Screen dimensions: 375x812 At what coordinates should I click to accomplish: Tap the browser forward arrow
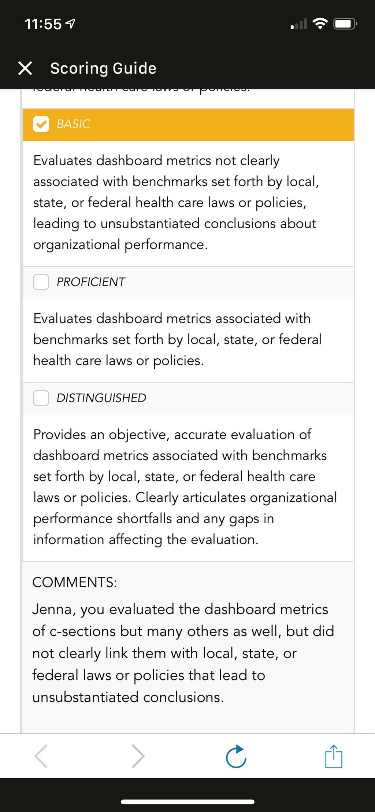[138, 756]
